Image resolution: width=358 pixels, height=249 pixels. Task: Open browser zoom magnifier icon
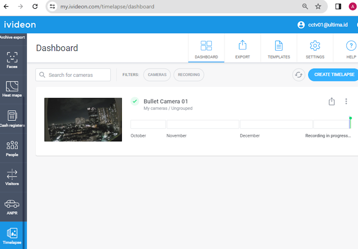pyautogui.click(x=305, y=6)
